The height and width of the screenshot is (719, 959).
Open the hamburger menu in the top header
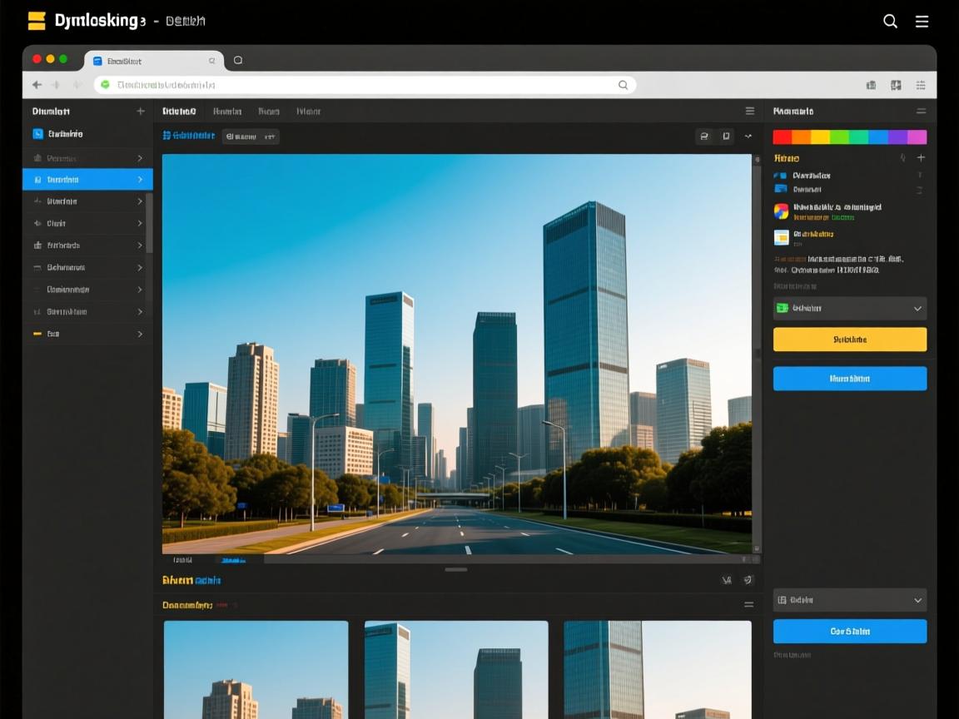tap(922, 22)
